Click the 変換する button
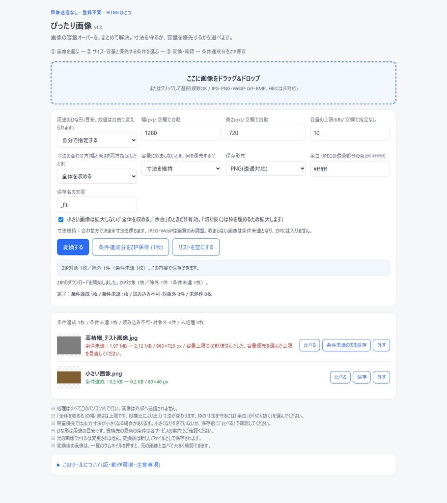447x503 pixels. 73,247
